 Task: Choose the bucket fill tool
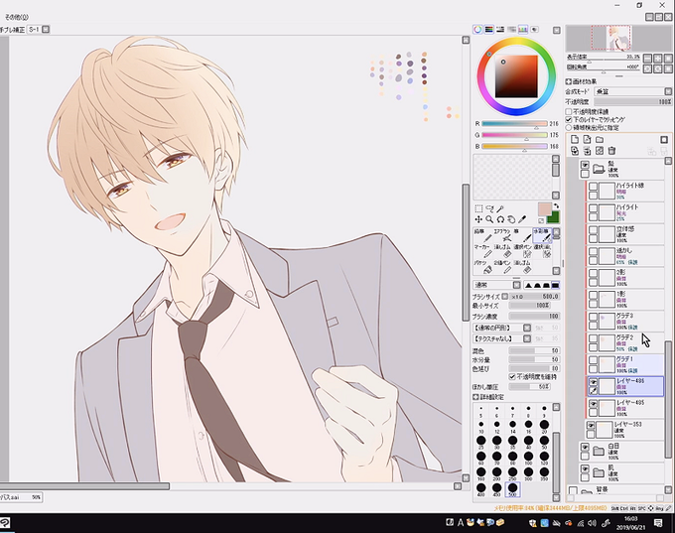pos(485,267)
